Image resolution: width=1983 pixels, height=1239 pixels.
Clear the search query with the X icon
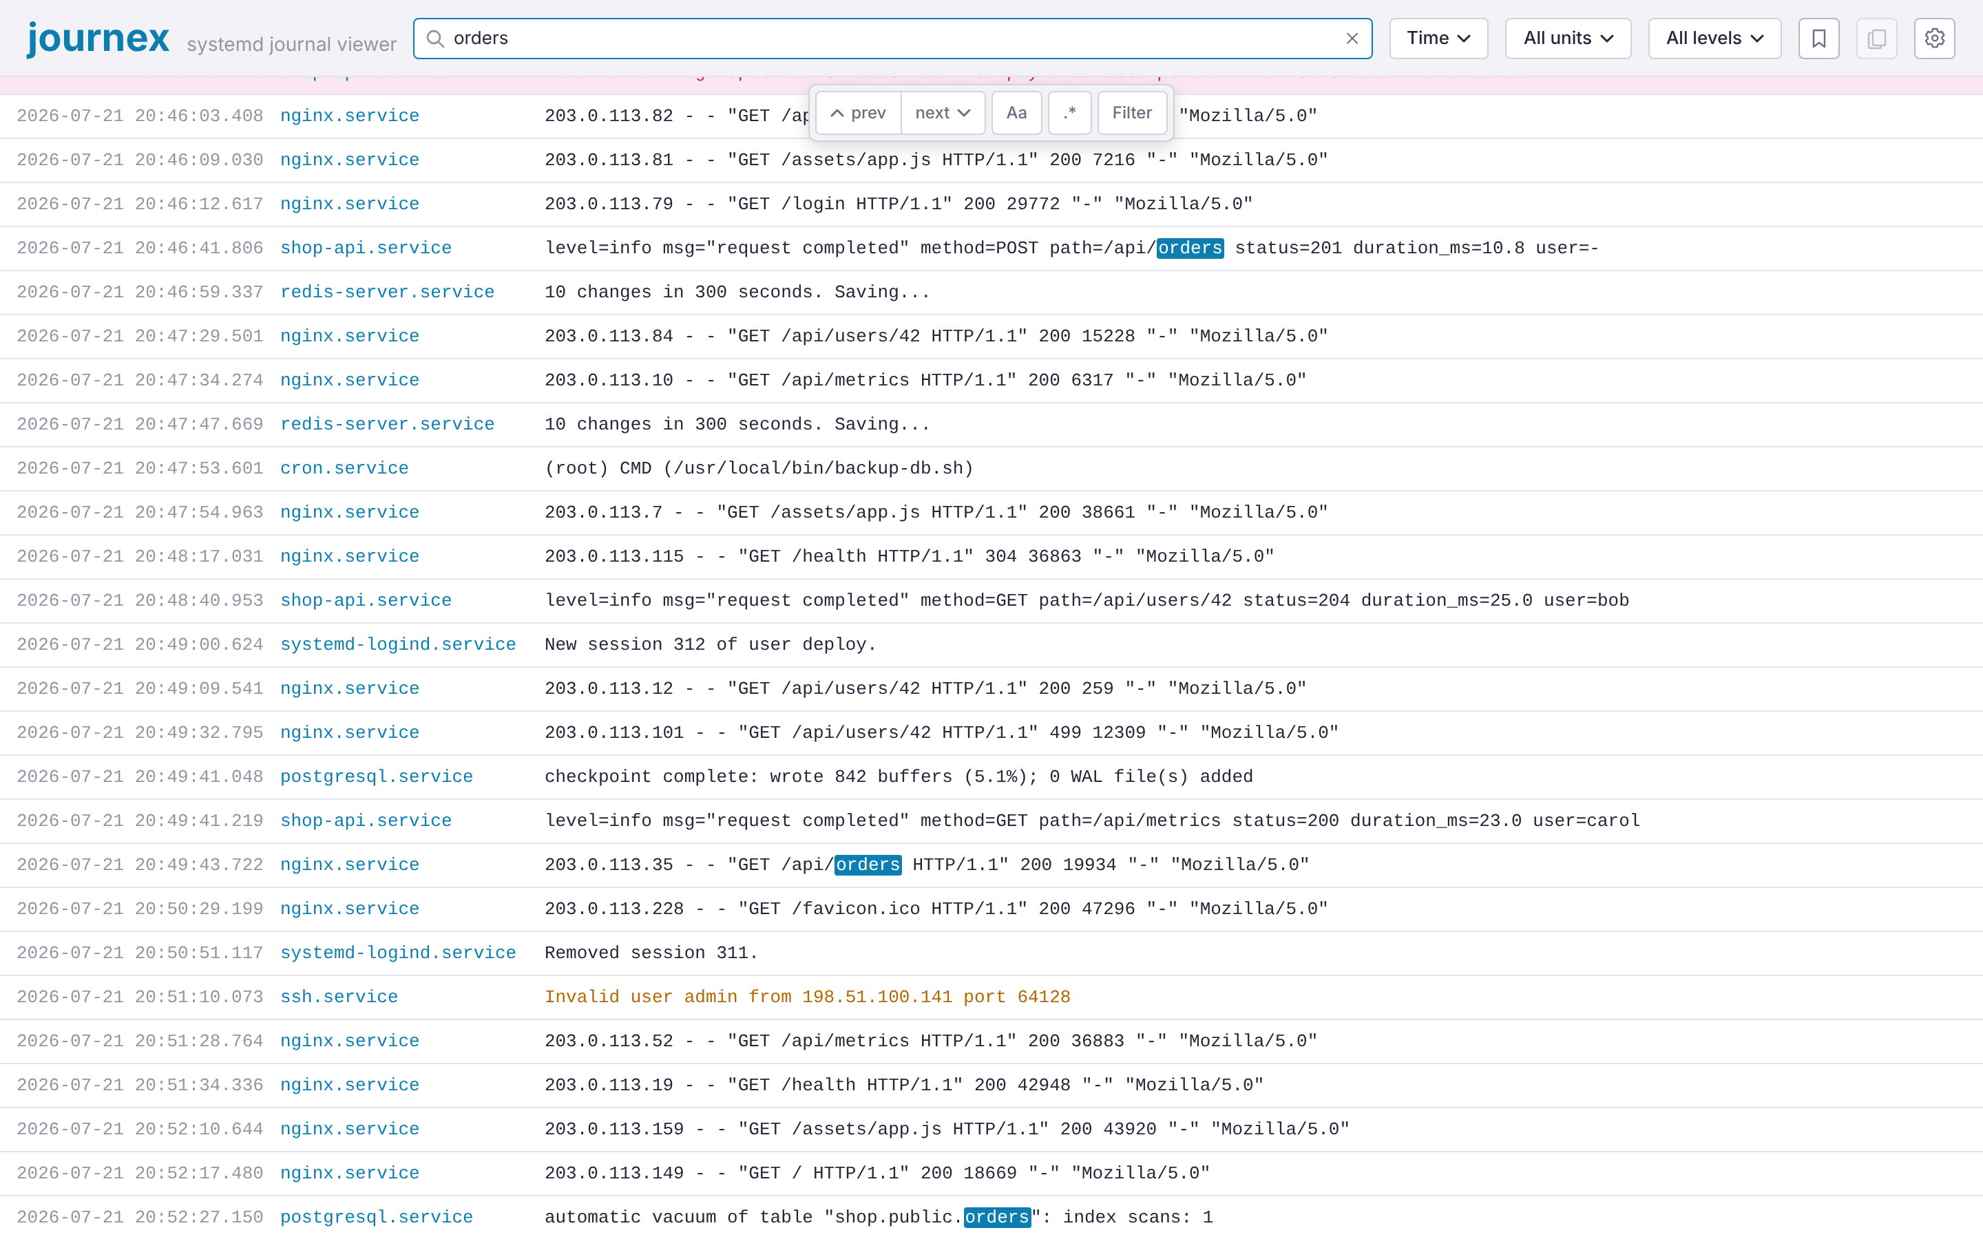1352,39
